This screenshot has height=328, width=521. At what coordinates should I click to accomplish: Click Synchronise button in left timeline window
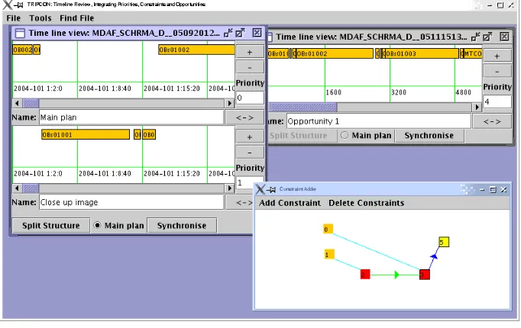[x=182, y=226]
